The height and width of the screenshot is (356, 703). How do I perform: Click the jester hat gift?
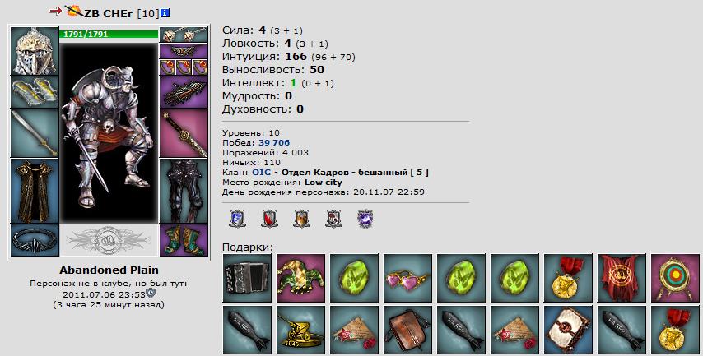[x=300, y=278]
